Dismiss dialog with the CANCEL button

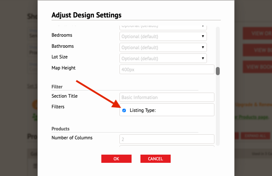click(155, 159)
